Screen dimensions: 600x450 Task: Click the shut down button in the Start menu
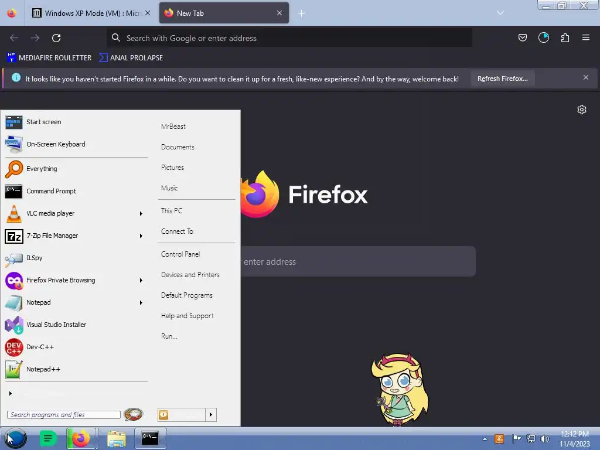[182, 415]
